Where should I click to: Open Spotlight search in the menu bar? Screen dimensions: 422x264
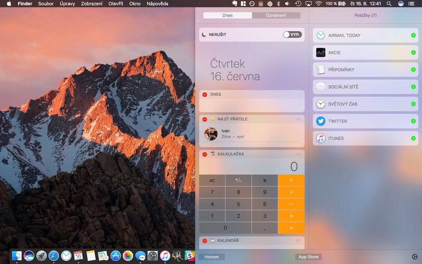coord(389,4)
